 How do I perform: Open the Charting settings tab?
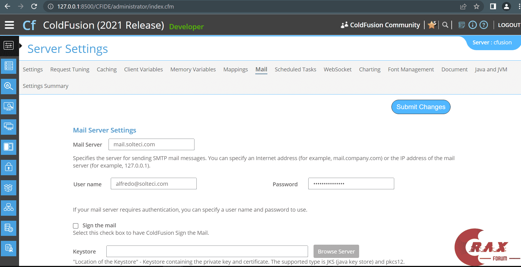point(370,69)
